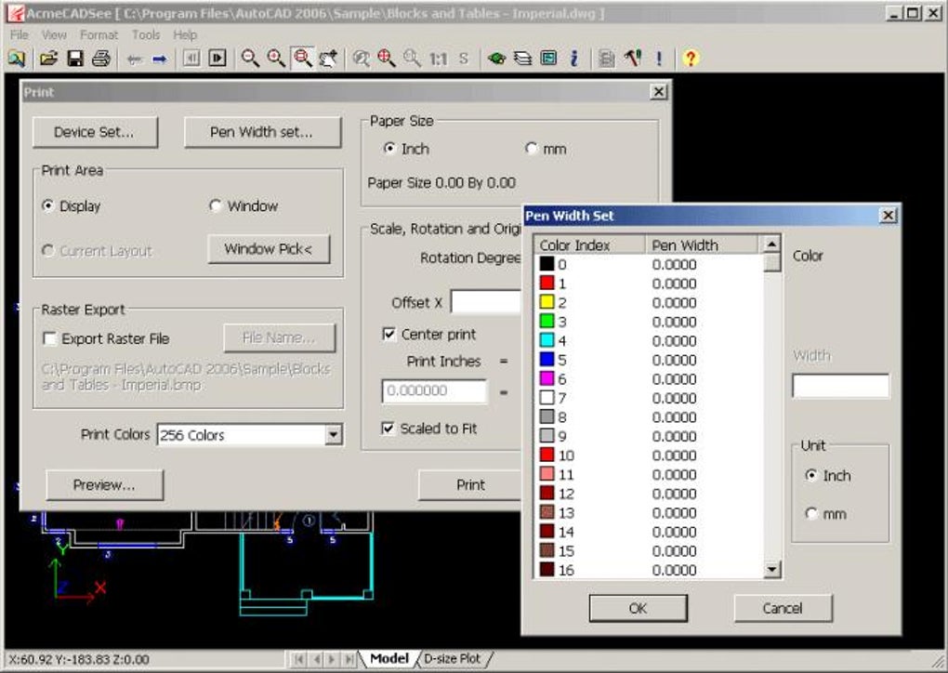Toggle Center print checkbox

click(x=388, y=334)
